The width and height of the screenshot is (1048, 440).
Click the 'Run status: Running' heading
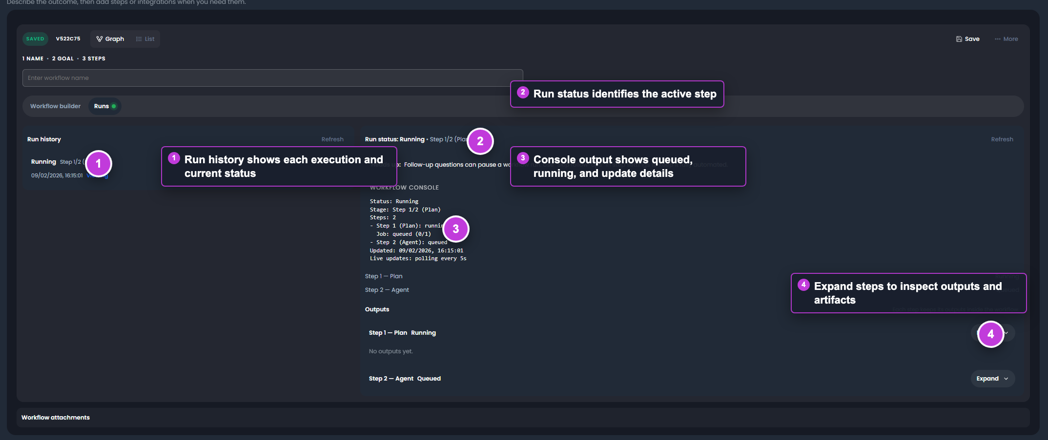[395, 139]
